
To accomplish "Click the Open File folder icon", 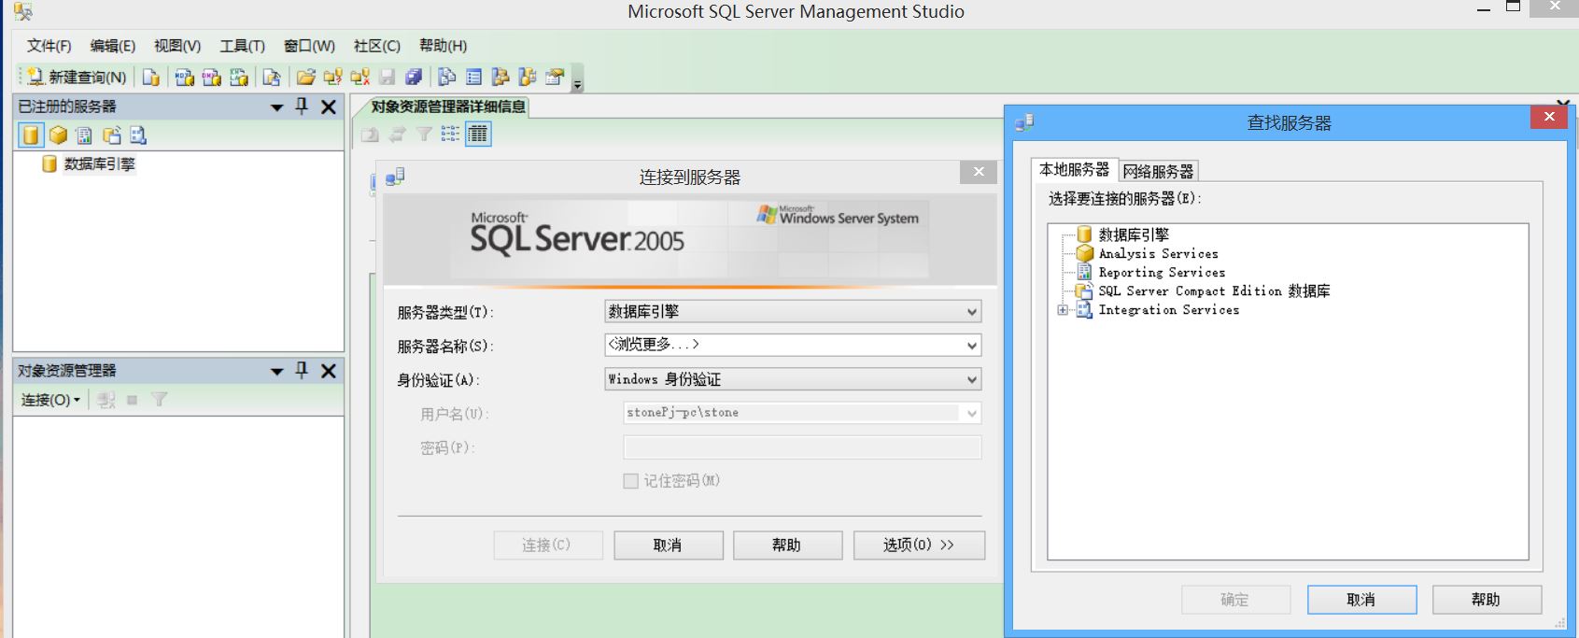I will (x=305, y=78).
